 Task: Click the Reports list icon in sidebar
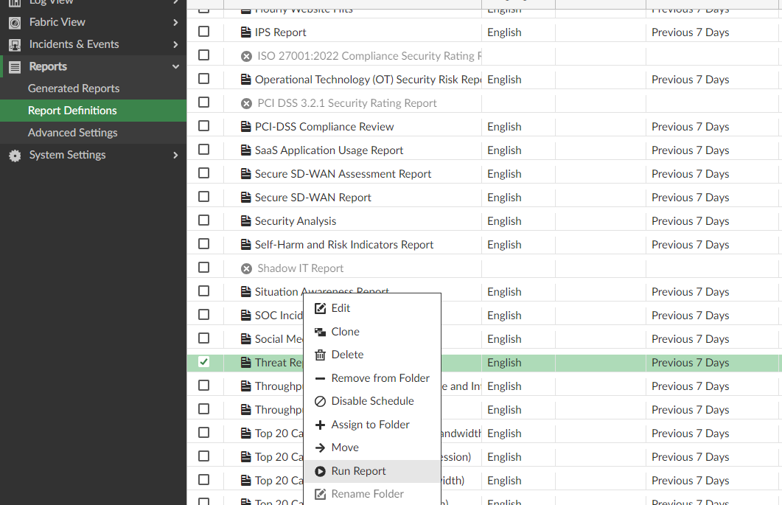click(x=15, y=67)
